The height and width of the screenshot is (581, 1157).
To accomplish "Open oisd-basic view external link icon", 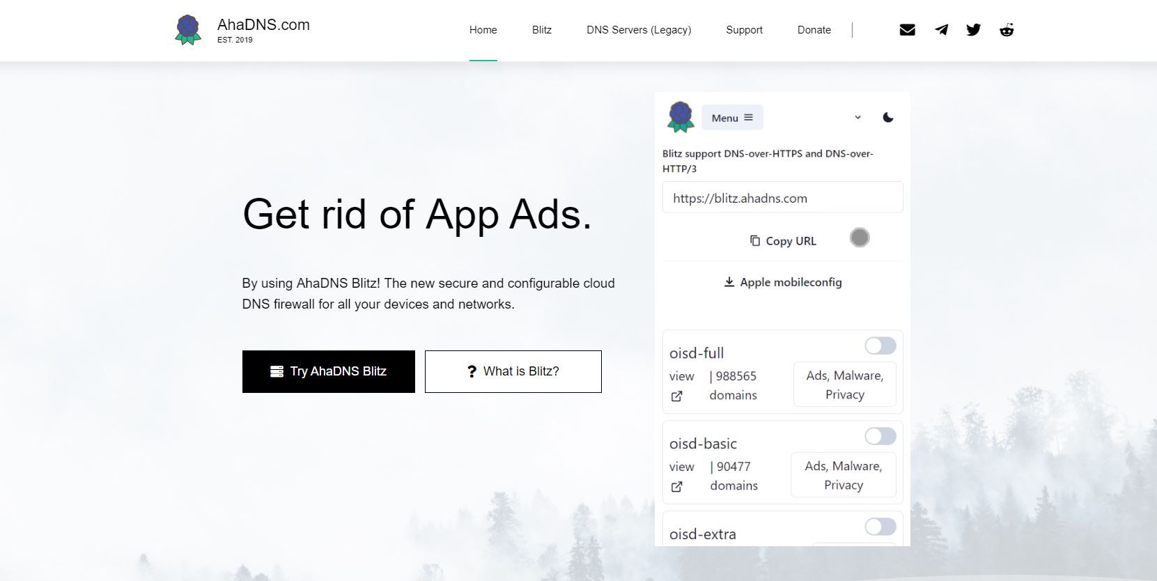I will [x=676, y=487].
